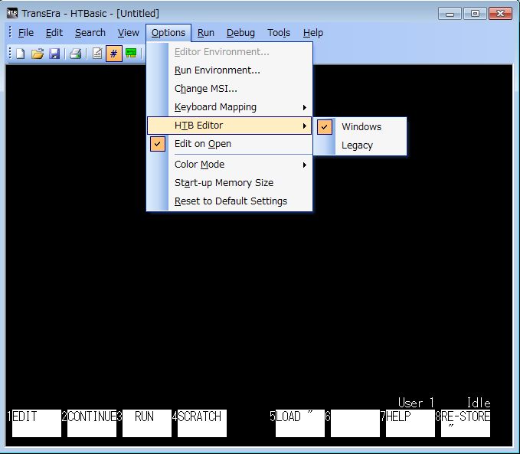Viewport: 520px width, 454px height.
Task: Open the Tools menu
Action: 279,33
